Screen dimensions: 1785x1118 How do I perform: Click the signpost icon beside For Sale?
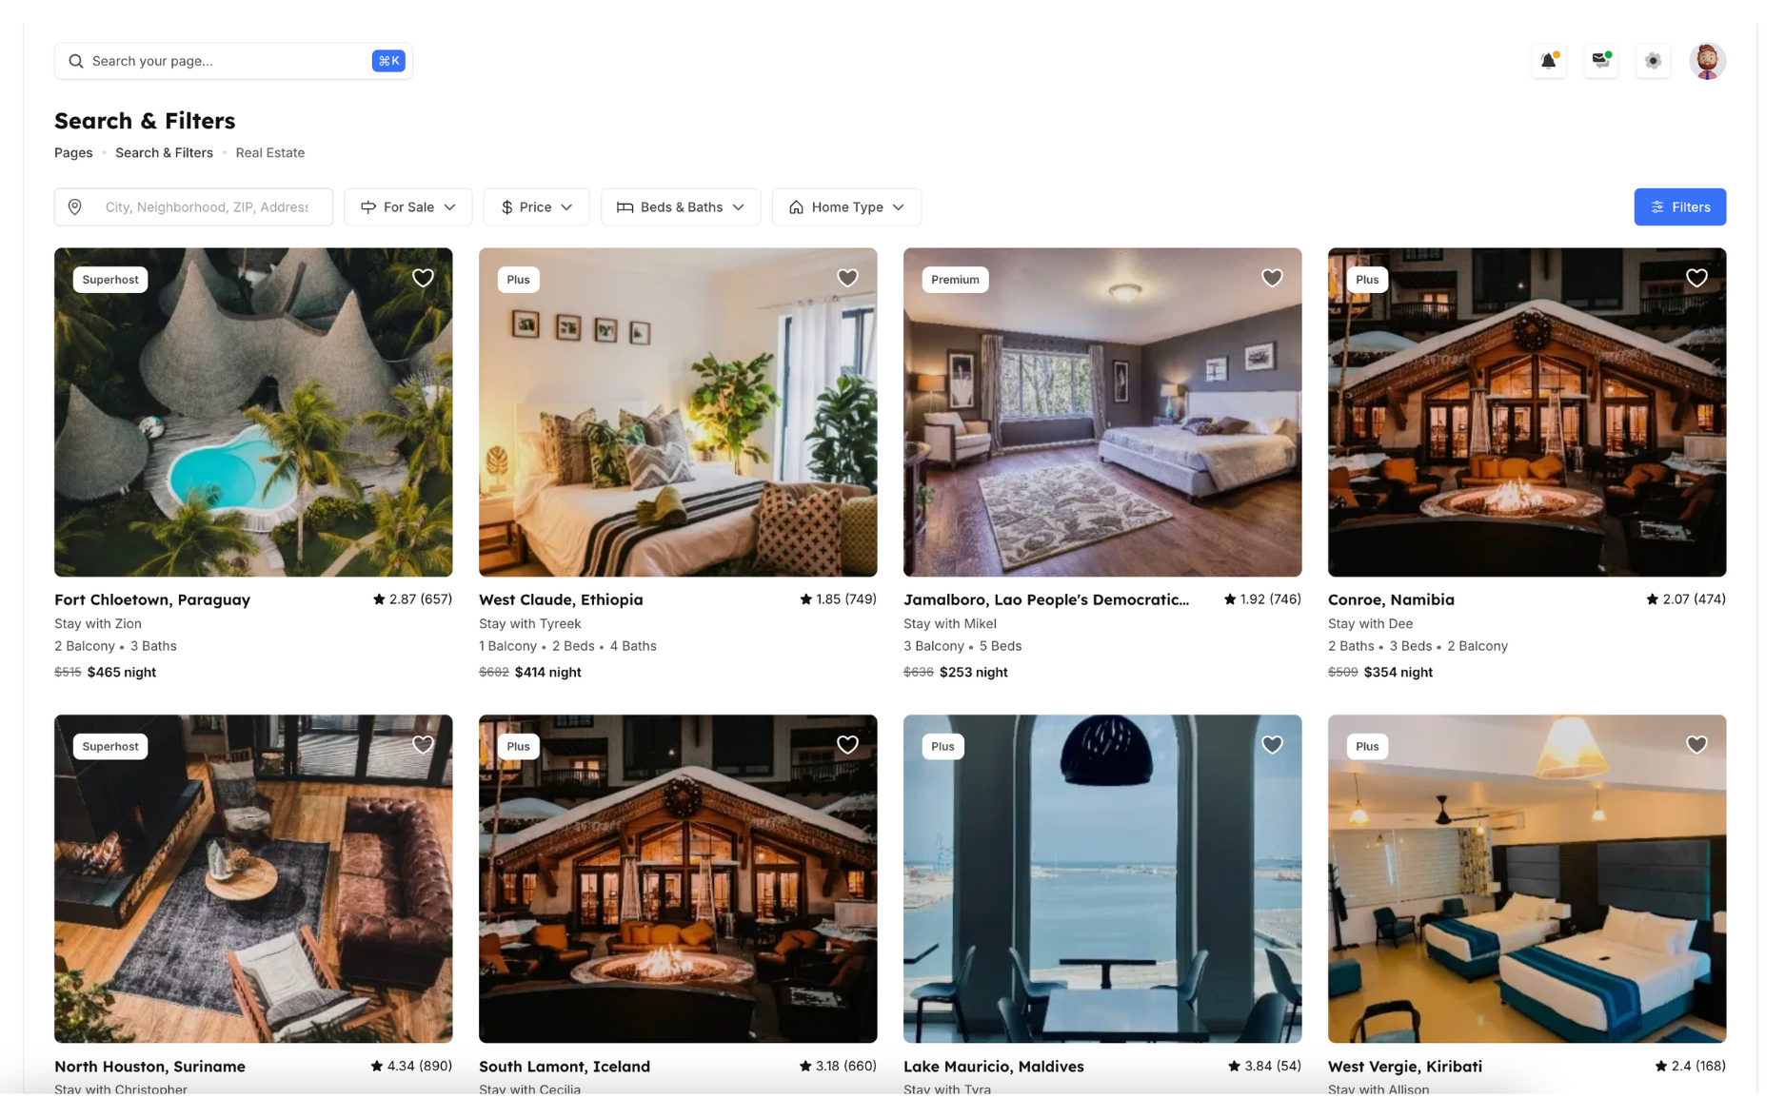(x=368, y=206)
